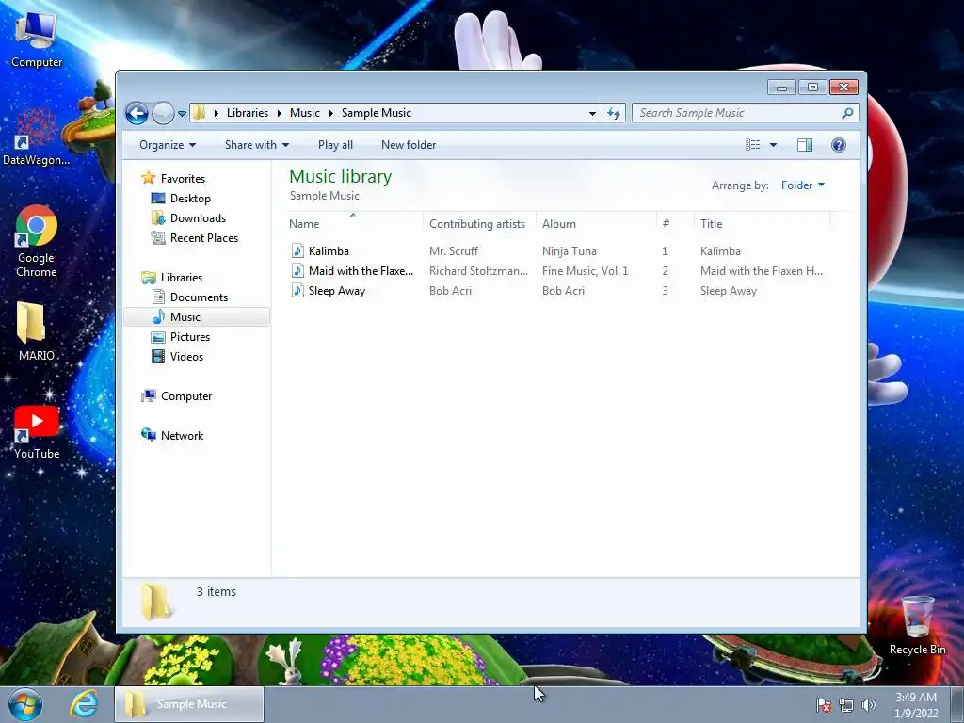Screen dimensions: 964x723
Task: Click '3 items' in details pane
Action: 217,591
